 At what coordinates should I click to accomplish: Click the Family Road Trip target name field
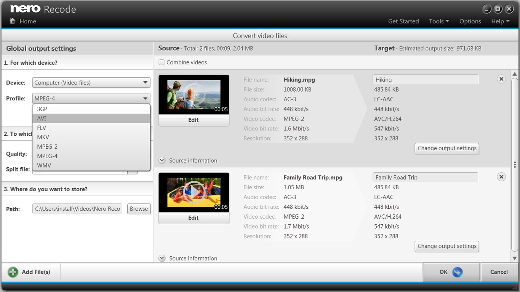[x=426, y=177]
